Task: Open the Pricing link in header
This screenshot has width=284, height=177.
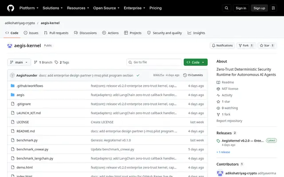Action: (156, 8)
